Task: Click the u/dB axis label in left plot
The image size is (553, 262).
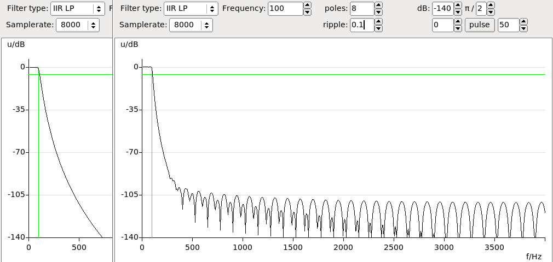Action: point(16,45)
